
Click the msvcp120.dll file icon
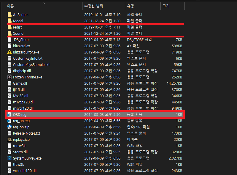9,102
